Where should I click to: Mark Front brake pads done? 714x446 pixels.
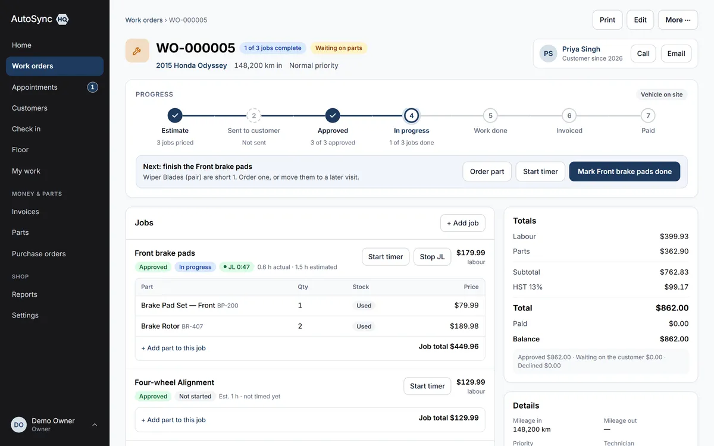(x=625, y=171)
